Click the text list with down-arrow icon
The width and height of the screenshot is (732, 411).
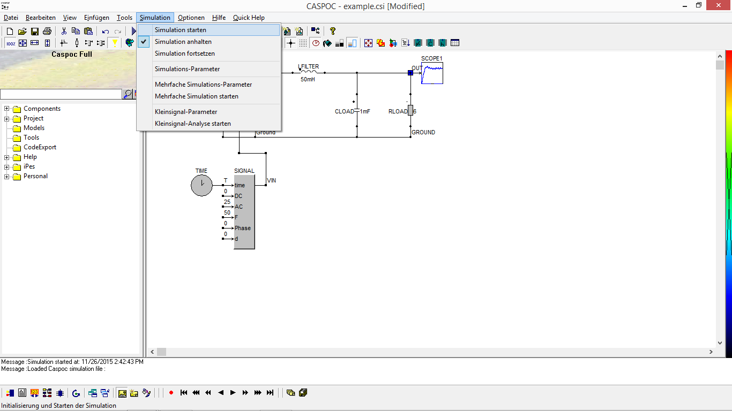(x=406, y=43)
